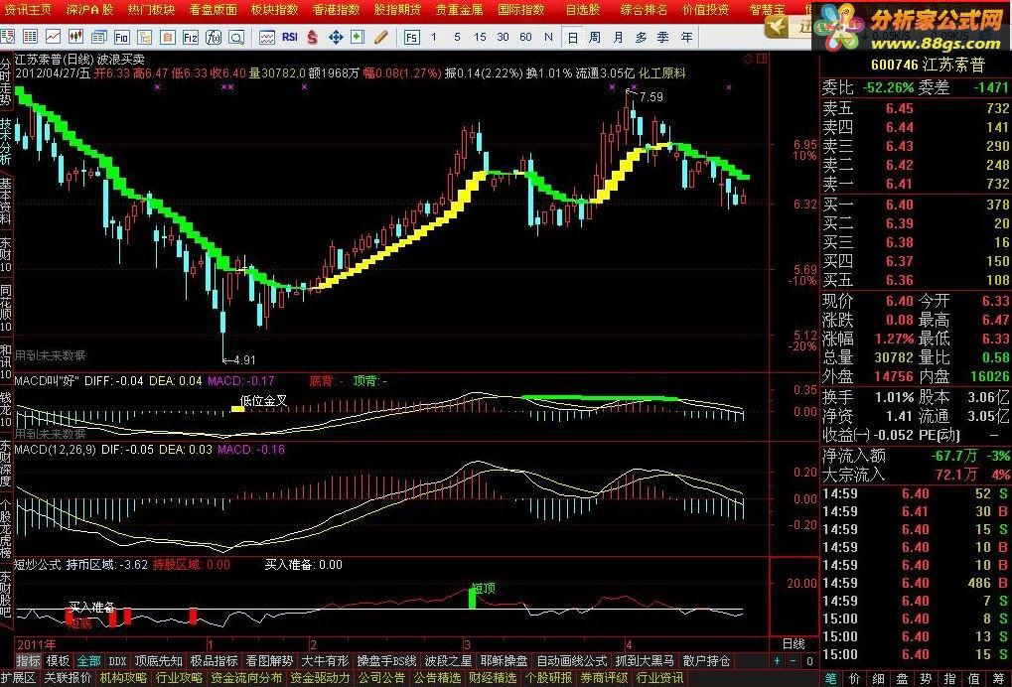
Task: Open the f(x) formula manager icon
Action: (213, 37)
